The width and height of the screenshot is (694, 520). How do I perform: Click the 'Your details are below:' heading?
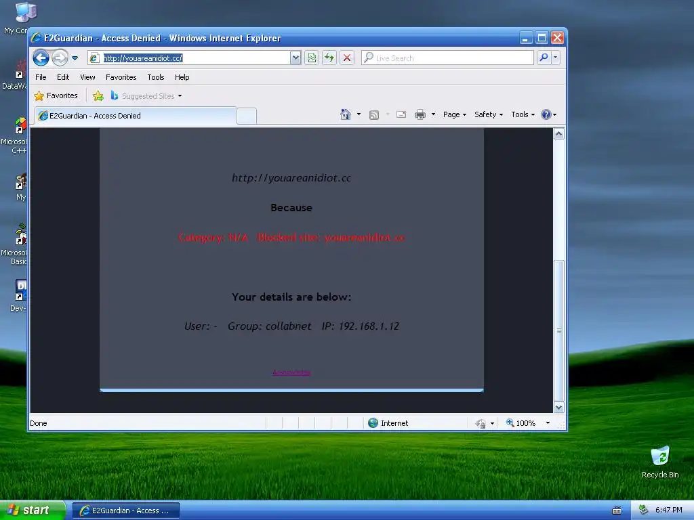291,297
